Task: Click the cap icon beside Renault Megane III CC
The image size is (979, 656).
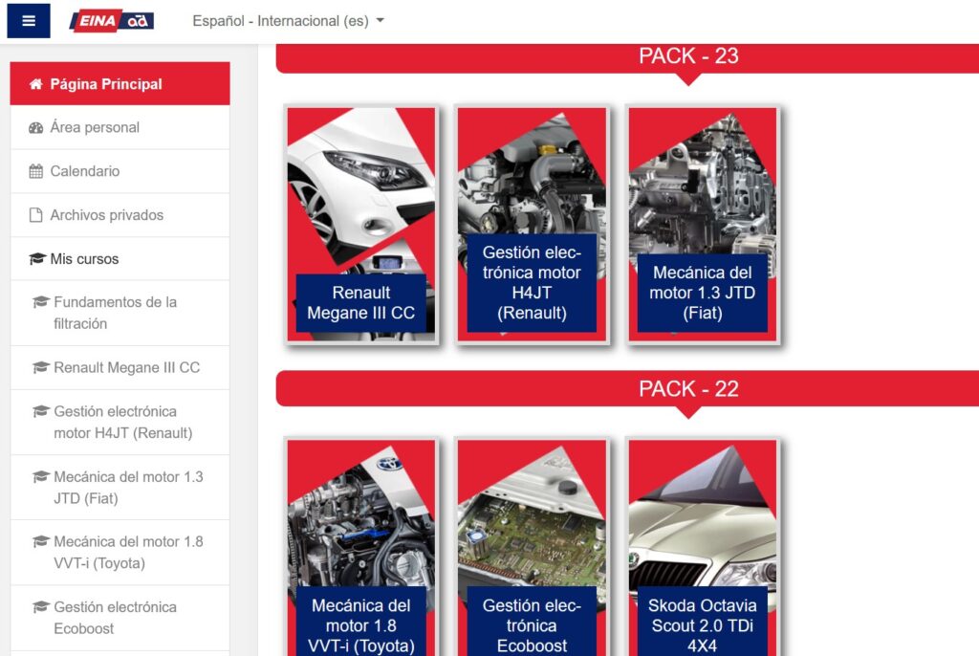Action: (x=40, y=367)
